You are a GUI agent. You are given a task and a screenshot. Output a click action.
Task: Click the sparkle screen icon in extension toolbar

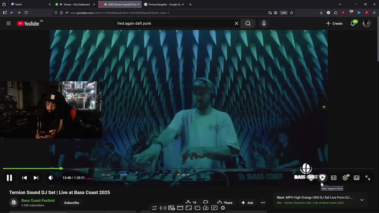(x=214, y=208)
